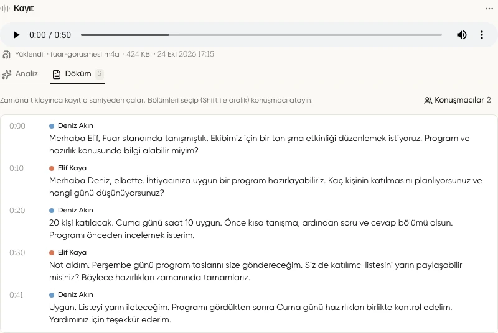Click the date 24 Eki 2026 17:15
The height and width of the screenshot is (333, 498).
(186, 54)
